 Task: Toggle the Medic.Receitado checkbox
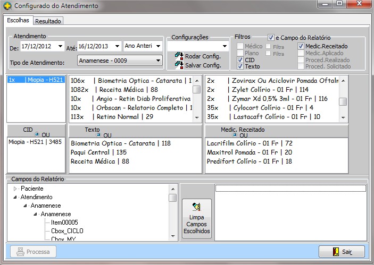coord(301,46)
